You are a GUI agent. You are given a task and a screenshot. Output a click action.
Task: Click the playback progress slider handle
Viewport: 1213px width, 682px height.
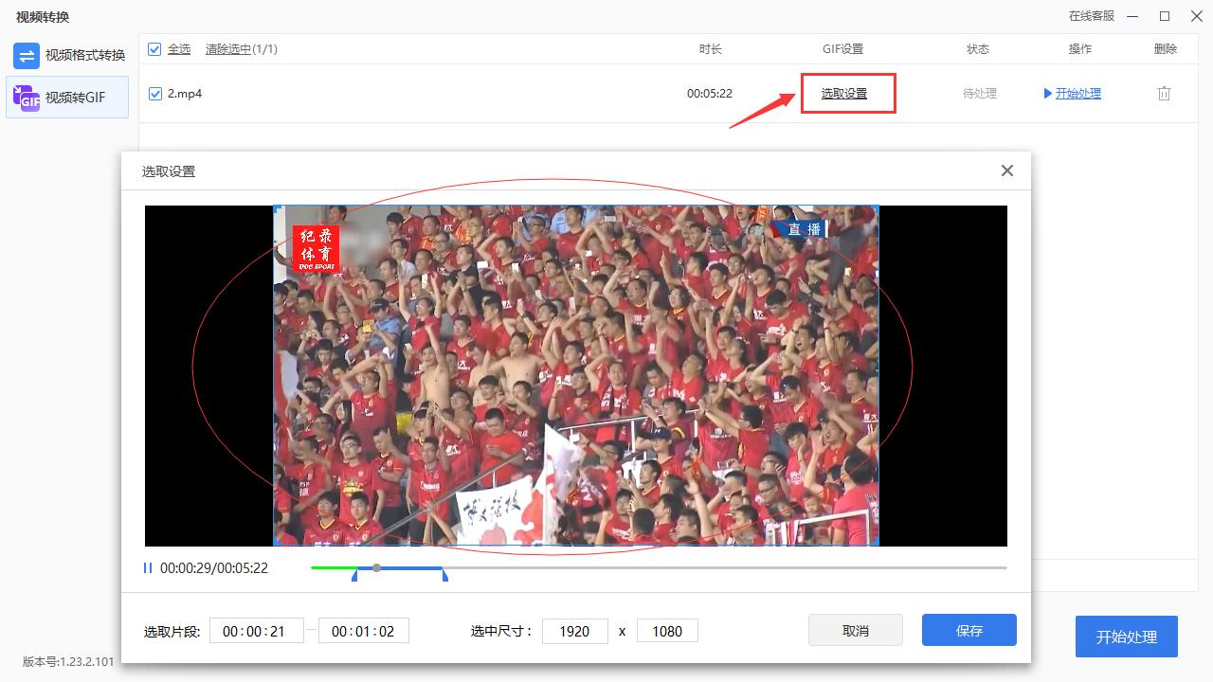(x=376, y=567)
